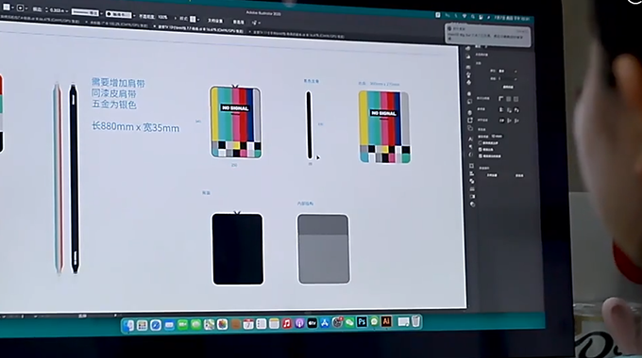Toggle second checkbox in the preferences section
Image resolution: width=642 pixels, height=358 pixels.
[x=480, y=149]
